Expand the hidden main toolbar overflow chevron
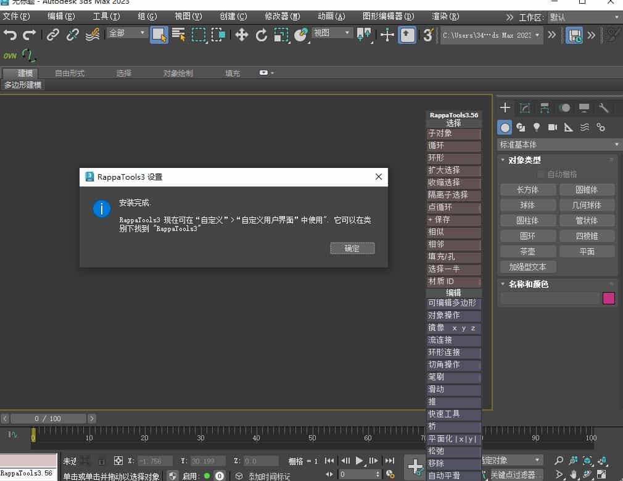 pos(552,35)
